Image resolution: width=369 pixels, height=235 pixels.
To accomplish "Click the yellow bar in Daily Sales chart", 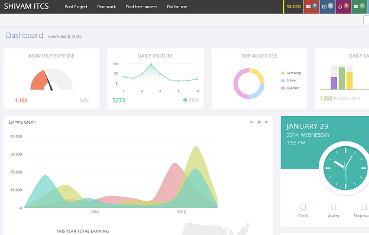I will (x=349, y=81).
